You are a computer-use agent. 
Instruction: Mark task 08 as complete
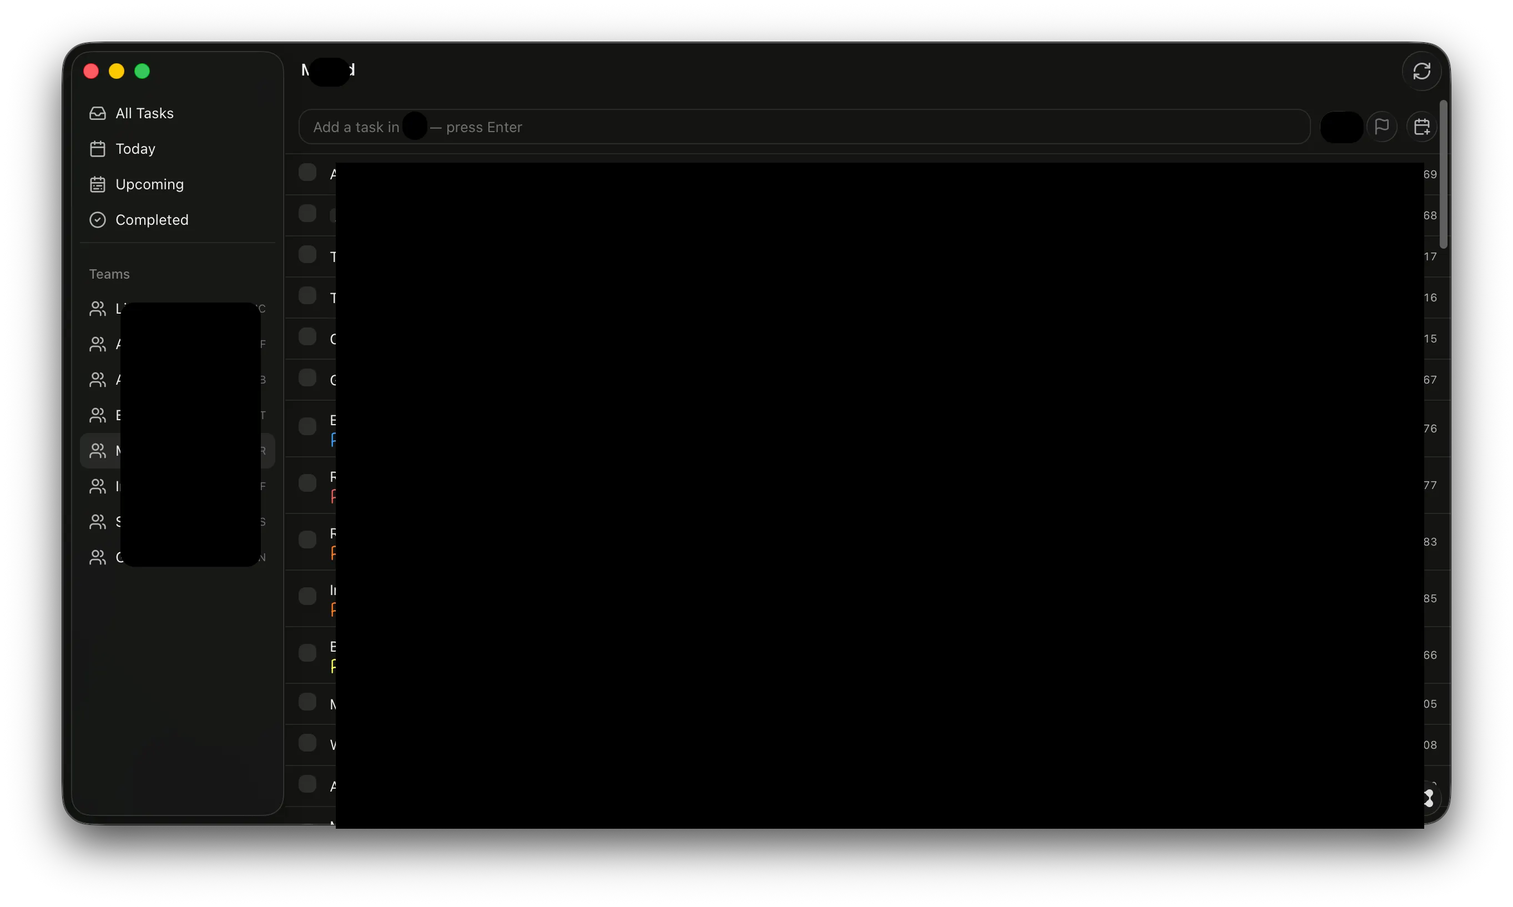(307, 743)
